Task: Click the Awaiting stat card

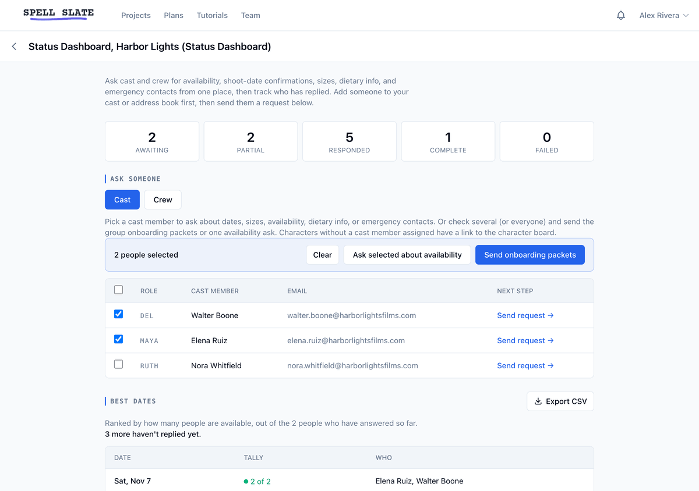Action: pyautogui.click(x=152, y=141)
